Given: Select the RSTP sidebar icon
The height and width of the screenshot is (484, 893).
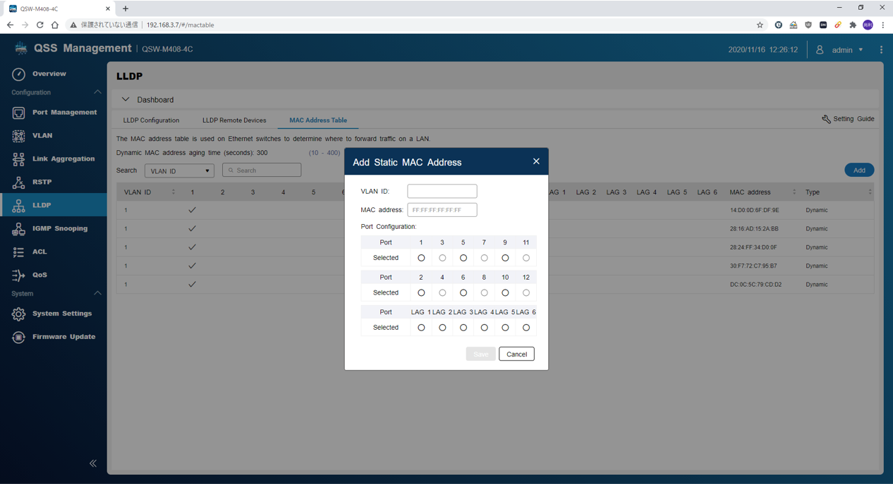Looking at the screenshot, I should pos(18,182).
